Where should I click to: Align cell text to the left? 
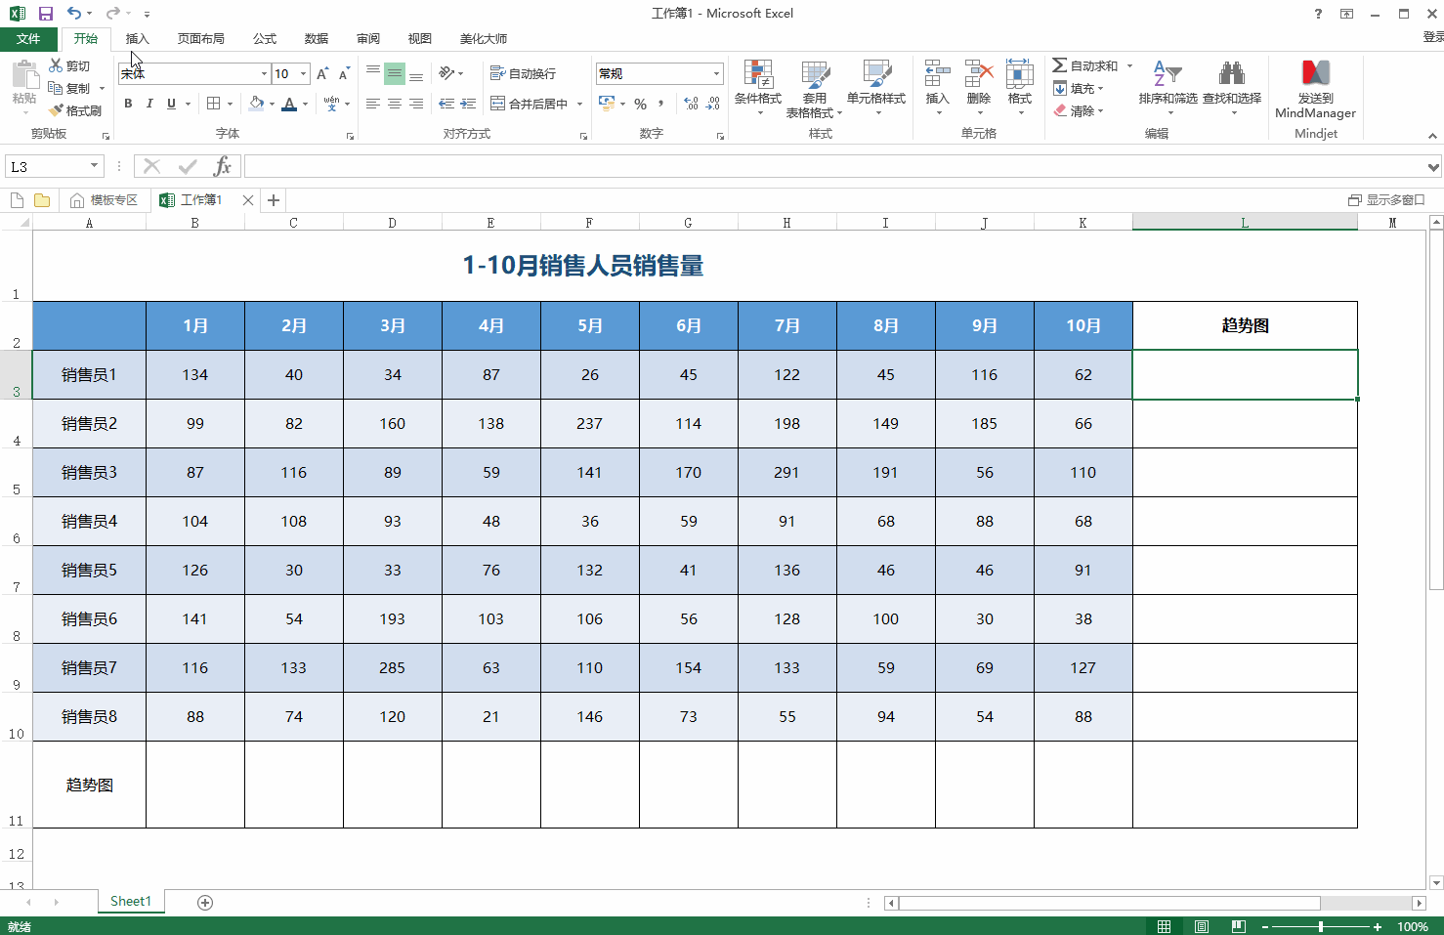tap(373, 104)
